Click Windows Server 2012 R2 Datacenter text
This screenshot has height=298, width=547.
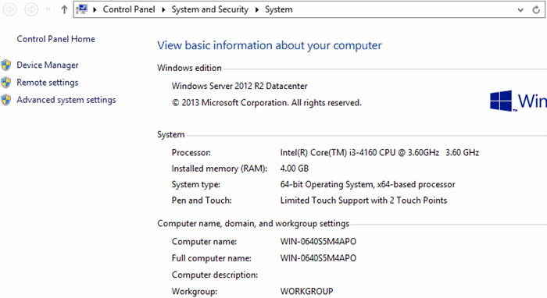coord(239,86)
